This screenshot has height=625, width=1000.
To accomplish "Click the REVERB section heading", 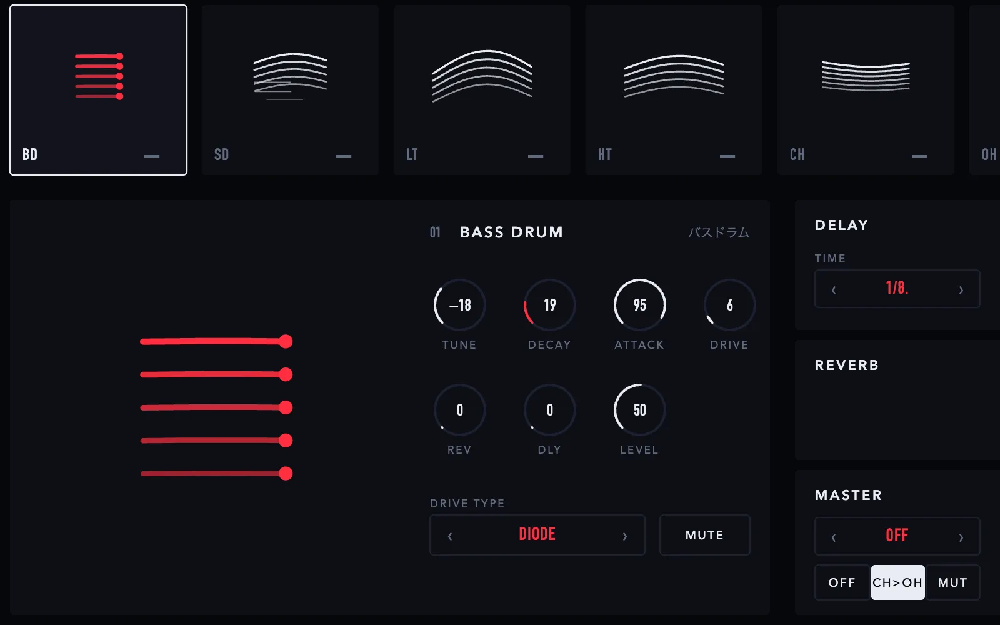I will tap(847, 365).
